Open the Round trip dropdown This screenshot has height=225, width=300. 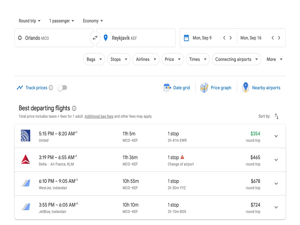(x=30, y=21)
